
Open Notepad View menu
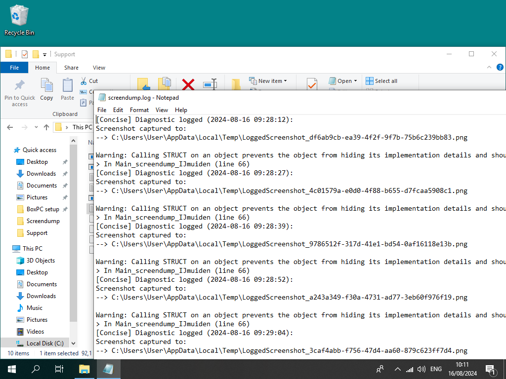162,110
